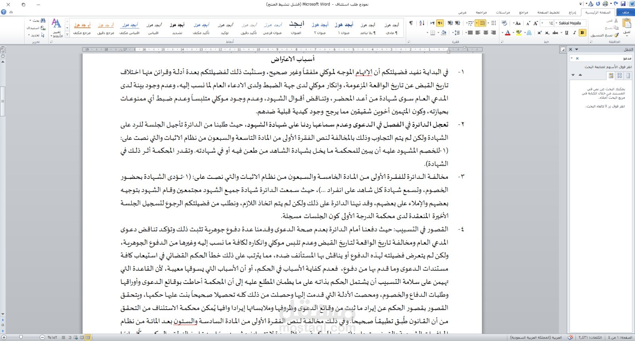Open the File (ملف) tab

625,12
